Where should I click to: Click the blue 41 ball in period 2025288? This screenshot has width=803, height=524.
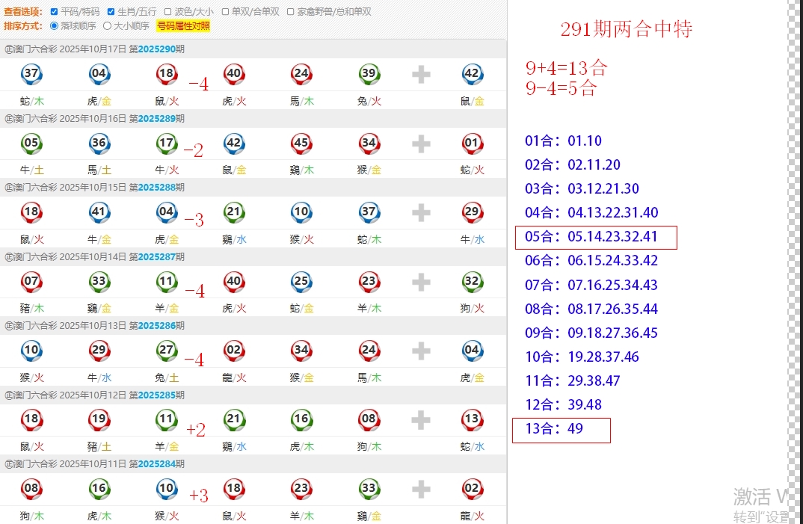click(x=99, y=212)
